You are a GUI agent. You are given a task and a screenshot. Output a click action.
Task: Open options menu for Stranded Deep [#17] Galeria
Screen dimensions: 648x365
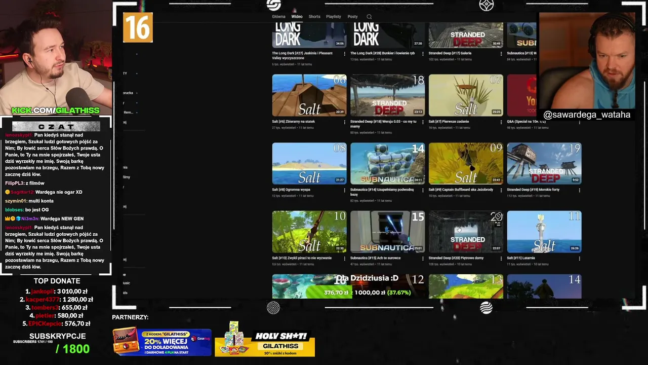501,53
